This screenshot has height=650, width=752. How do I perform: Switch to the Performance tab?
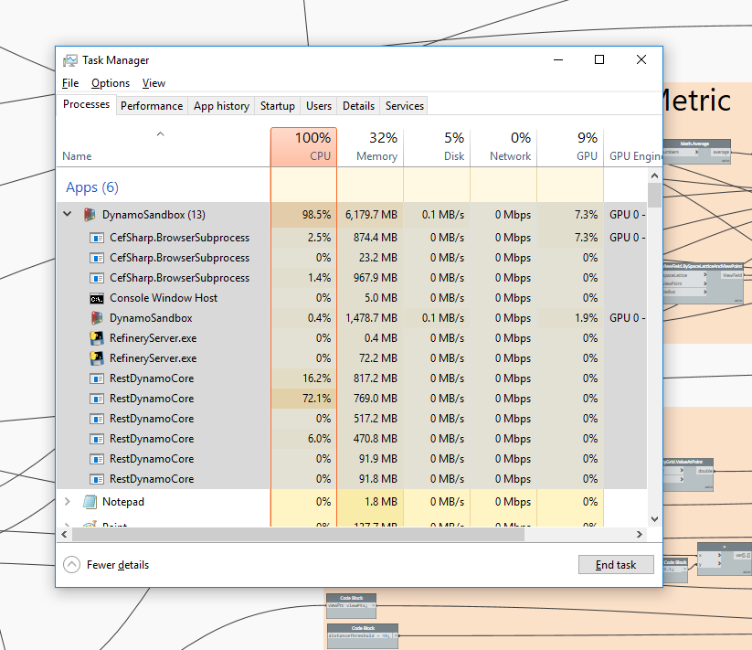coord(152,106)
